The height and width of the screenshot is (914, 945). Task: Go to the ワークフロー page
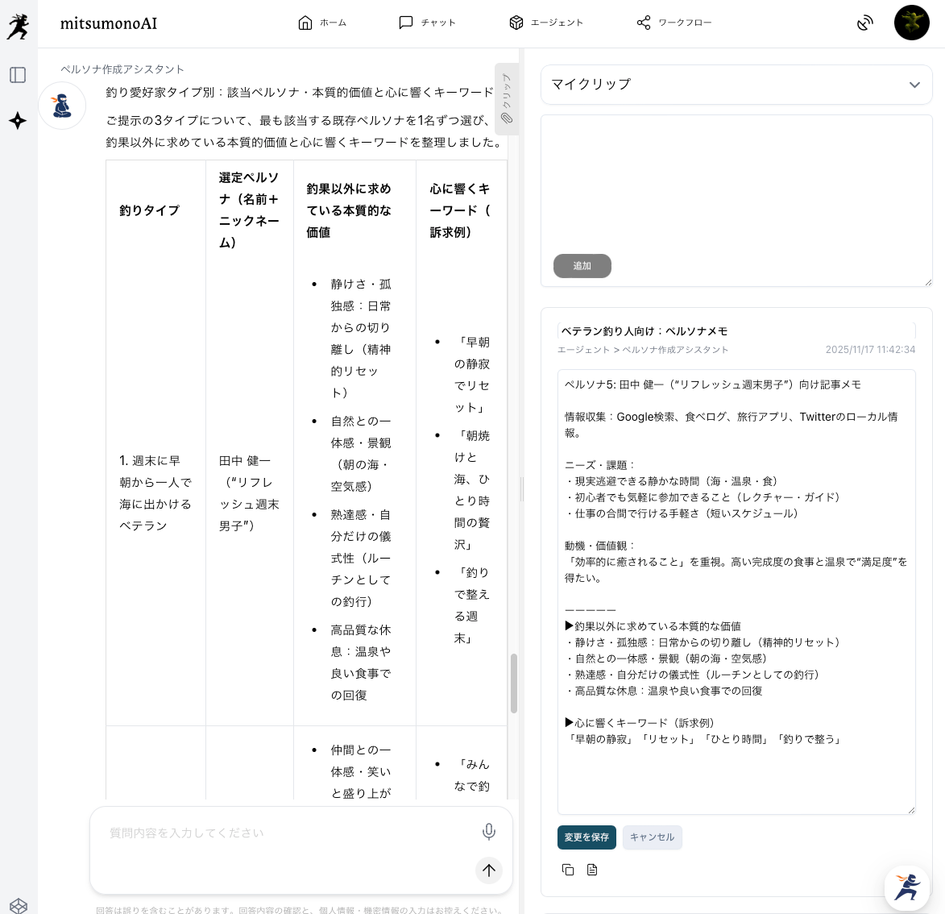[x=674, y=23]
